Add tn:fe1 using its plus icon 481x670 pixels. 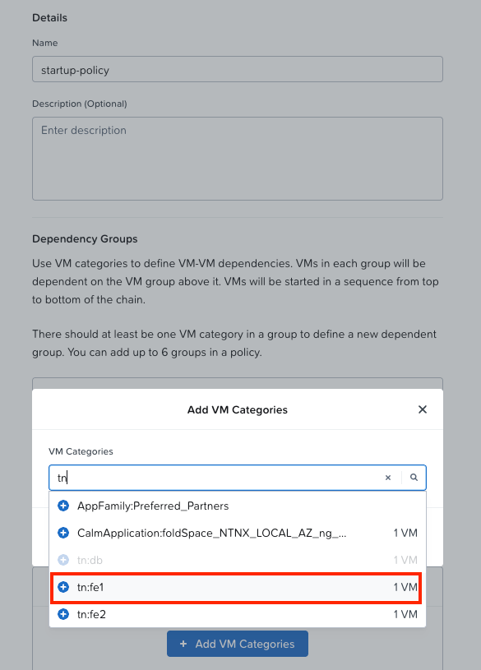[x=63, y=587]
